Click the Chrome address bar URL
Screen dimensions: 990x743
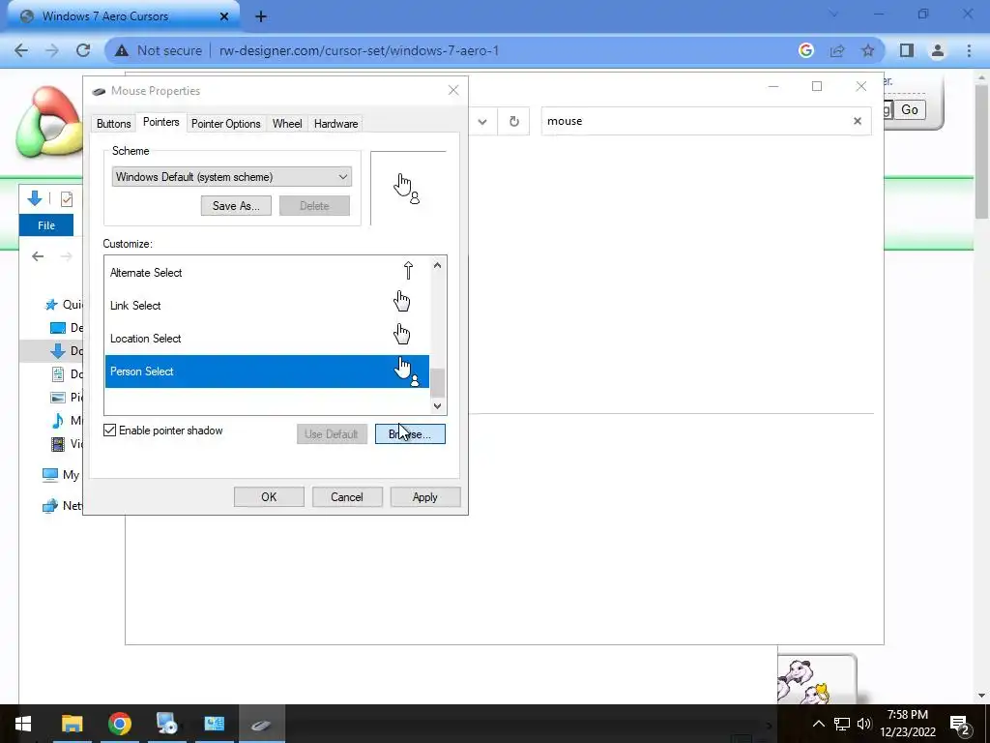point(359,50)
